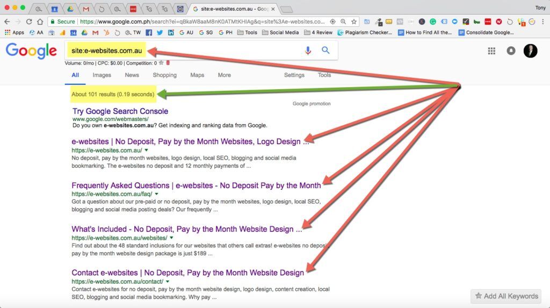The image size is (550, 308).
Task: Open the Twitter bookmark icon
Action: (160, 33)
